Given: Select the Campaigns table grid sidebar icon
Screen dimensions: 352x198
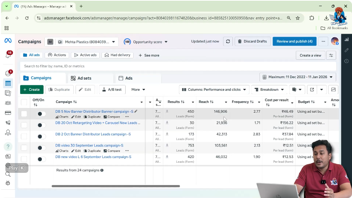Looking at the screenshot, I should 8,84.
